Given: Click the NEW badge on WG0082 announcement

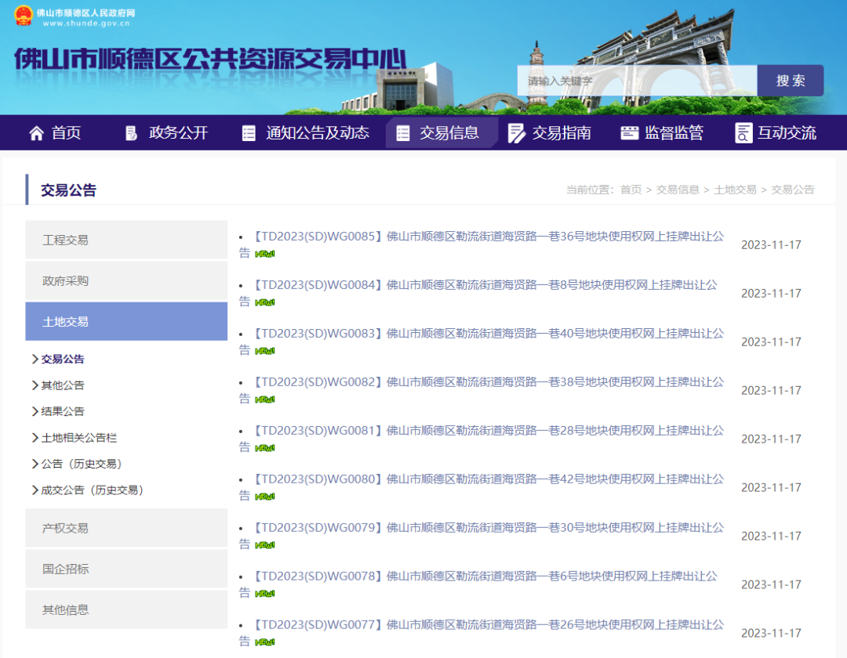Looking at the screenshot, I should pyautogui.click(x=265, y=399).
